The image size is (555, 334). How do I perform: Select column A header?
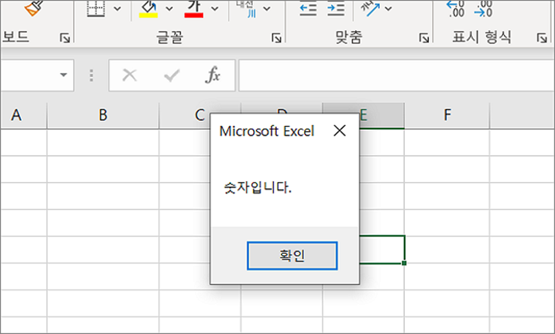coord(23,115)
